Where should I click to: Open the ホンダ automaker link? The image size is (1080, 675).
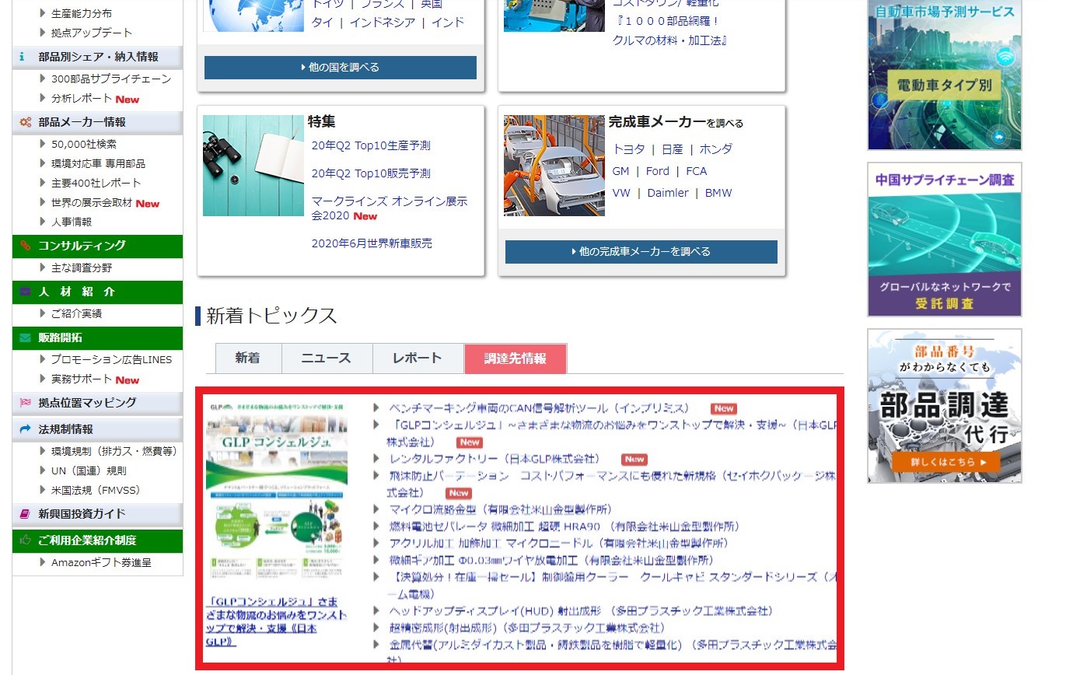(715, 149)
